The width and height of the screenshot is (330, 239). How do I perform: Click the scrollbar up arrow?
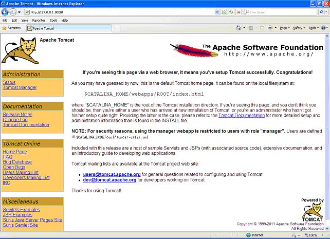pos(327,36)
